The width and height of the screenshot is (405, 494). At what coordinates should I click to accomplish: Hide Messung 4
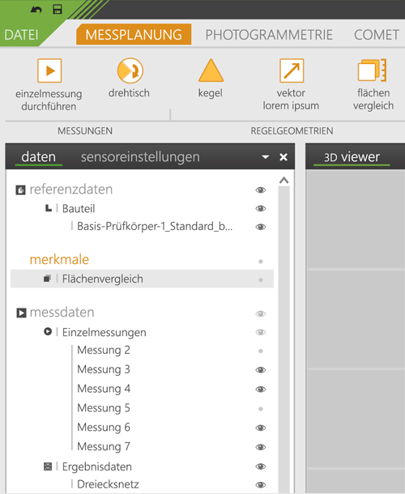[x=261, y=390]
